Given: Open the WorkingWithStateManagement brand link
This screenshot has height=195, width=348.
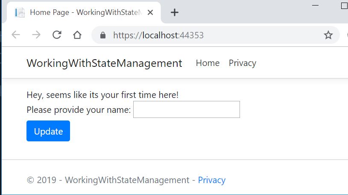Looking at the screenshot, I should point(104,63).
